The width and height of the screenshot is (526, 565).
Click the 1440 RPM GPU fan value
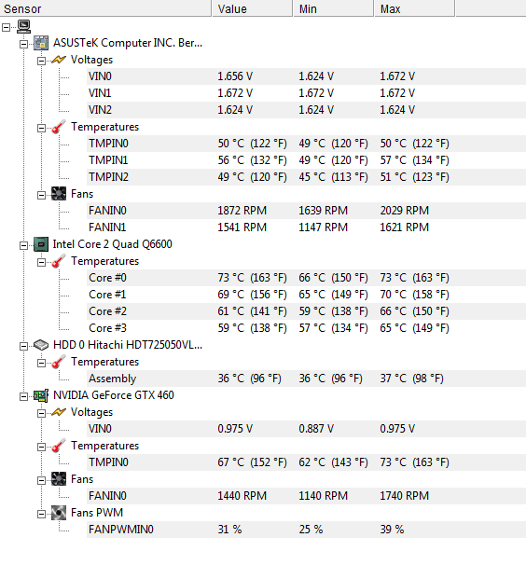coord(242,496)
